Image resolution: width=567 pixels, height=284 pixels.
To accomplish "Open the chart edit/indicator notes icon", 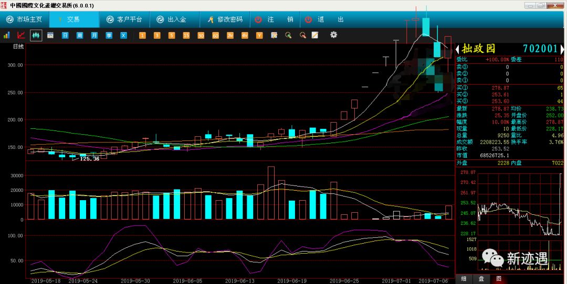I will coord(274,35).
